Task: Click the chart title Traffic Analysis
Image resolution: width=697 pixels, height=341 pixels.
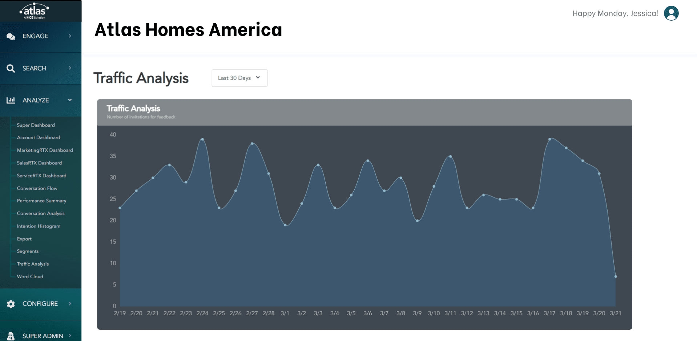Action: [x=133, y=108]
